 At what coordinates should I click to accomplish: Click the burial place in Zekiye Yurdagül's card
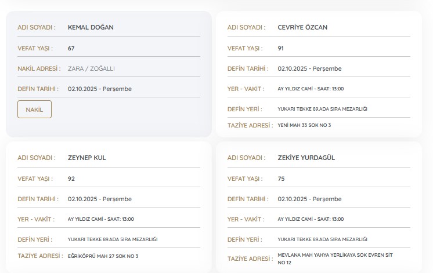click(x=322, y=239)
